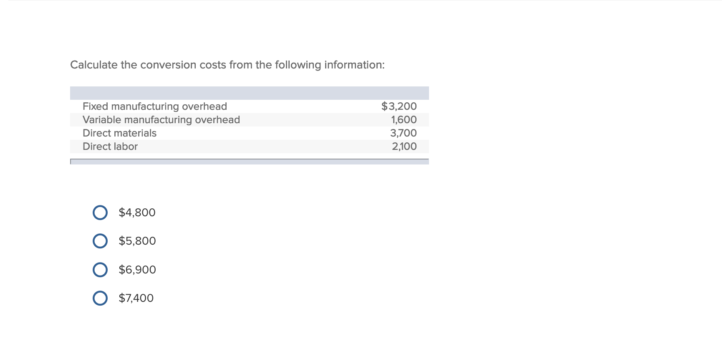Select the $4,800 radio button
This screenshot has width=722, height=349.
pyautogui.click(x=100, y=212)
